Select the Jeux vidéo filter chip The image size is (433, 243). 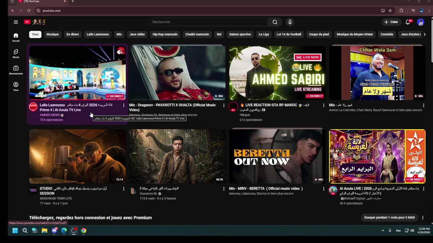(137, 34)
